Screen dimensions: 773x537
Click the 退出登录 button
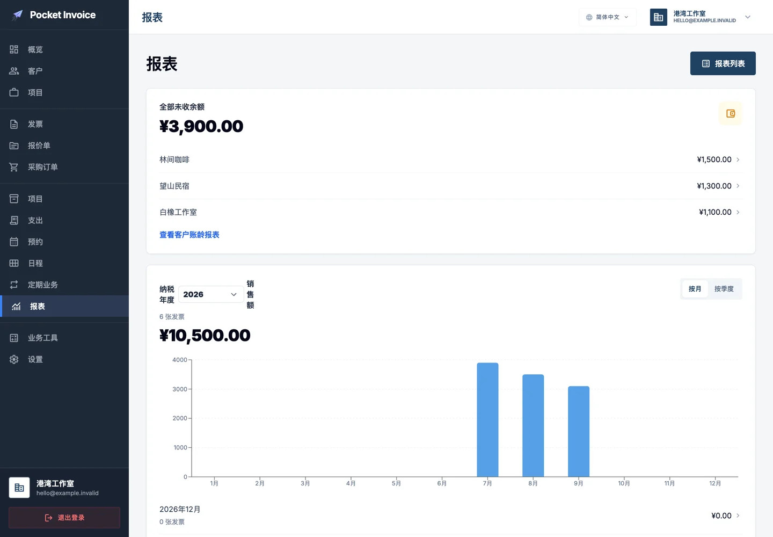click(x=64, y=518)
